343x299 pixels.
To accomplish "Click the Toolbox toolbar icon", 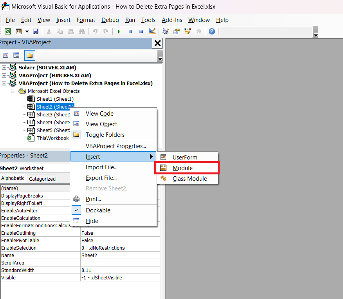I will click(199, 31).
